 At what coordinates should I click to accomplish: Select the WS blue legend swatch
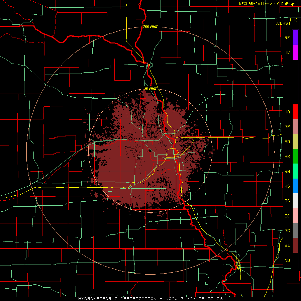[x=295, y=186]
